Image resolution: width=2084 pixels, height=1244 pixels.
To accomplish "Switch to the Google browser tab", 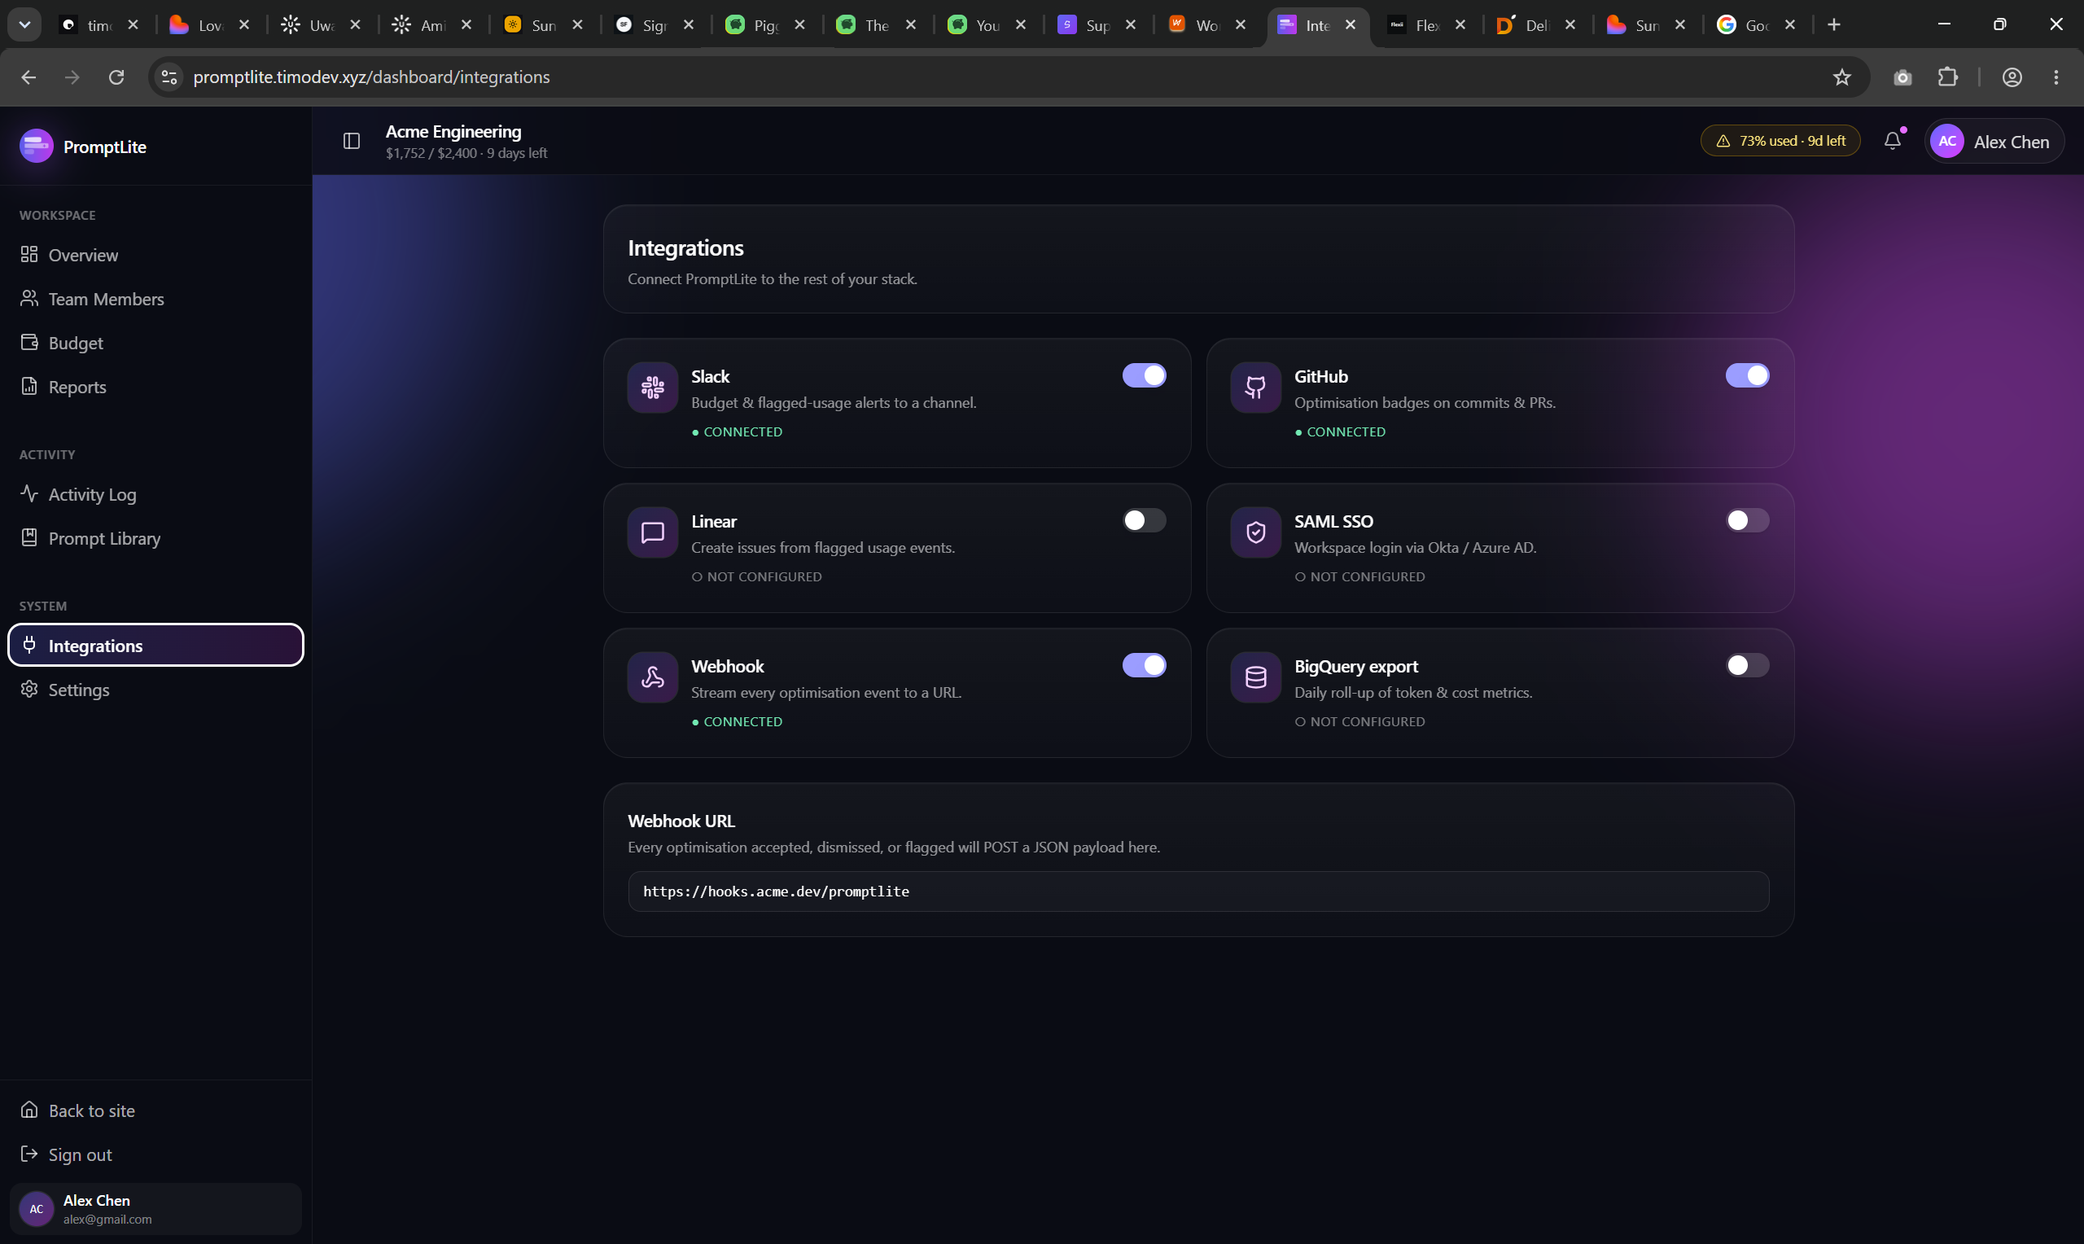I will click(1758, 25).
